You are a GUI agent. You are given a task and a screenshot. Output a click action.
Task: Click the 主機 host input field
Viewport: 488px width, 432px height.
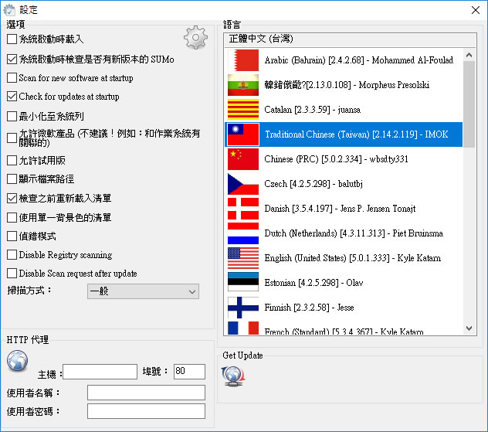click(100, 372)
